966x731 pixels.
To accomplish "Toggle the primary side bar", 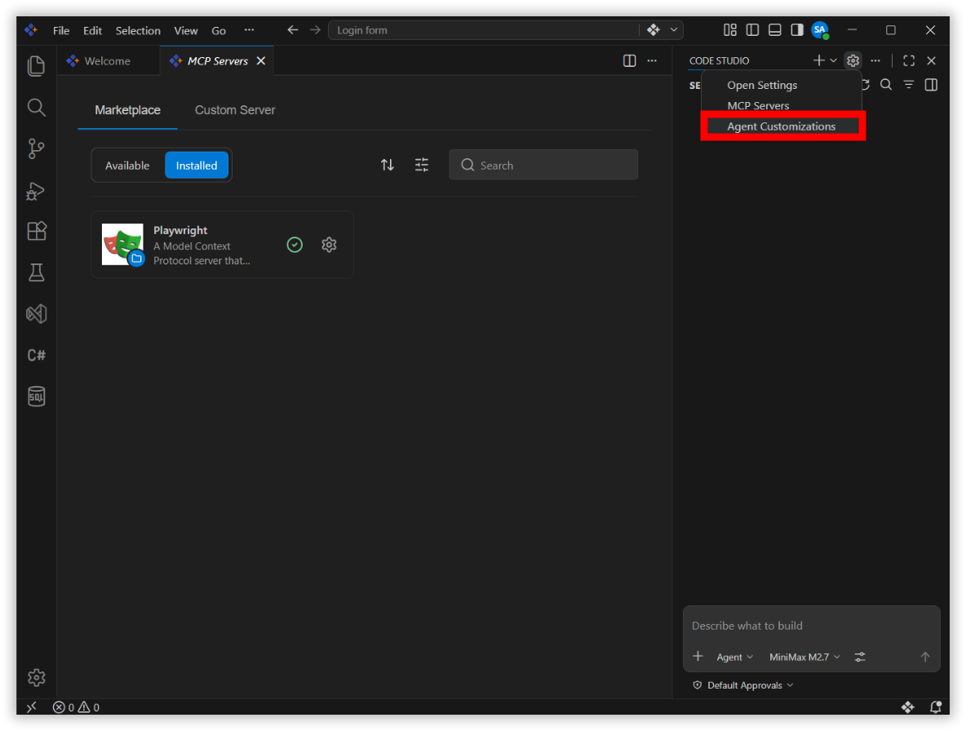I will pyautogui.click(x=752, y=29).
